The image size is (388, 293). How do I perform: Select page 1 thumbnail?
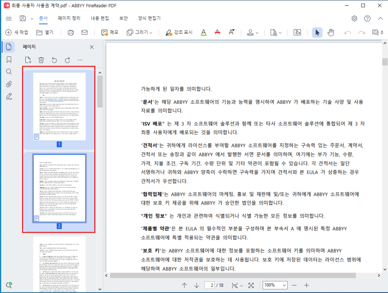(59, 107)
